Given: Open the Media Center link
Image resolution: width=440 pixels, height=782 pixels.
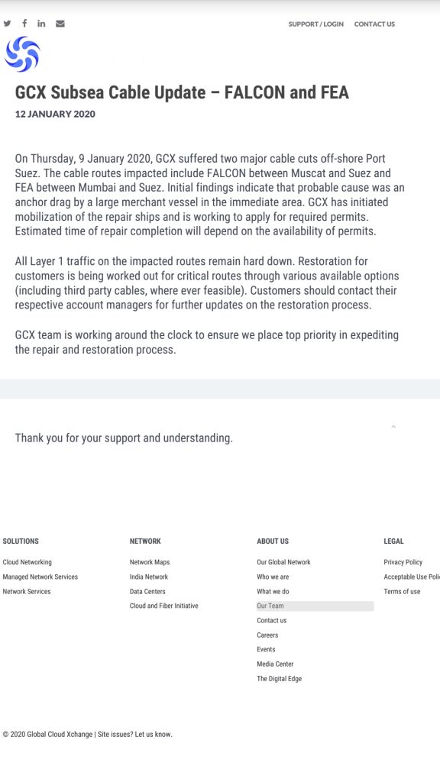Looking at the screenshot, I should (275, 664).
